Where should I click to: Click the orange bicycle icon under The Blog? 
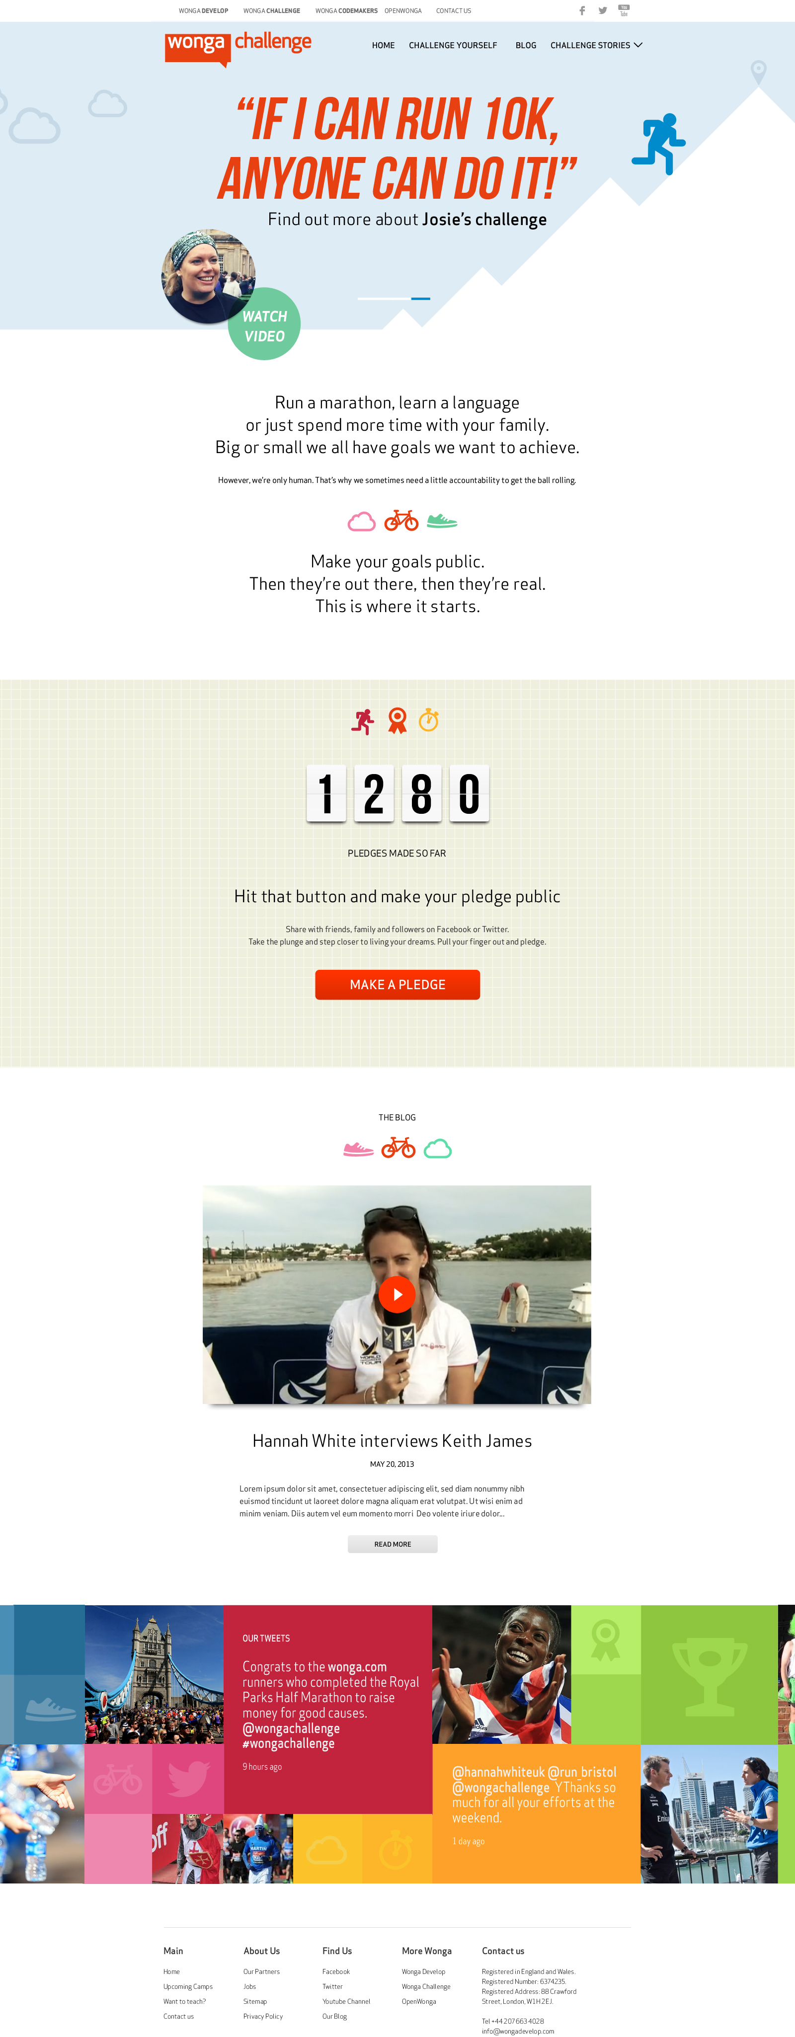coord(398,1147)
